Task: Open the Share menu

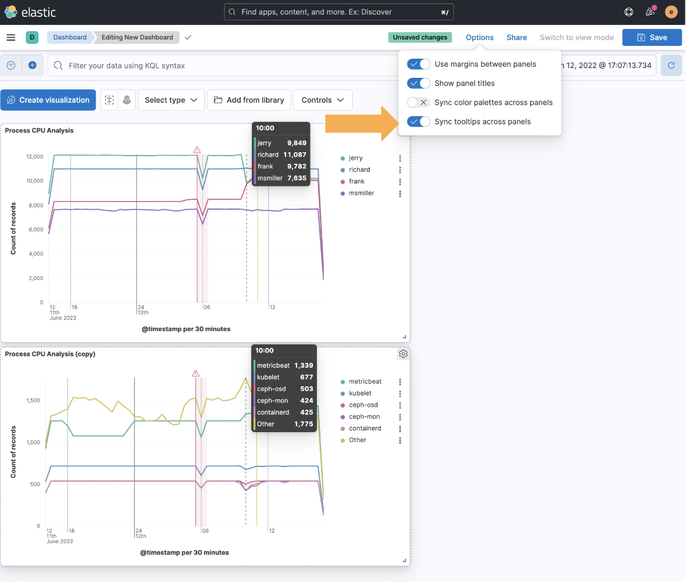Action: pos(517,37)
